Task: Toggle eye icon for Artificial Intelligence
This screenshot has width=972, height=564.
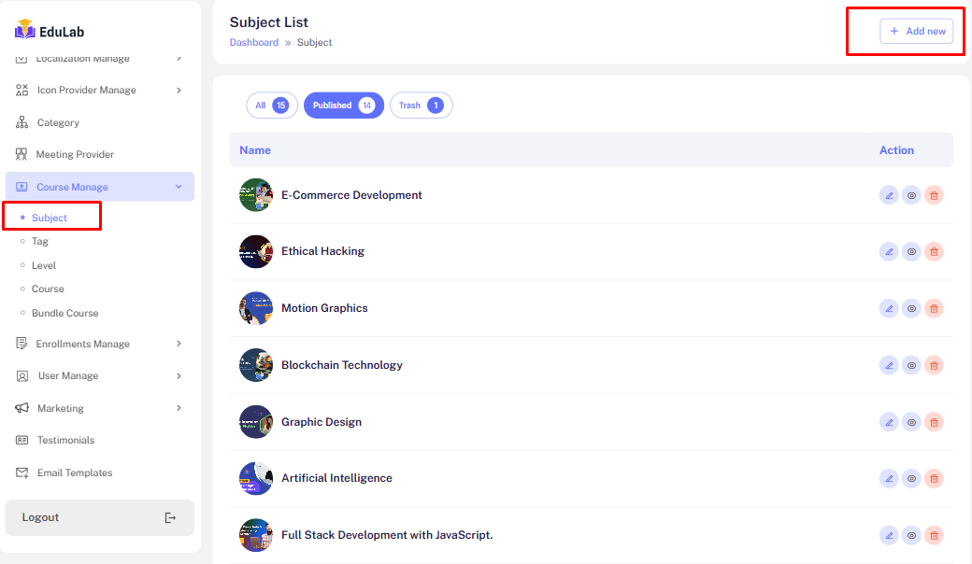Action: pos(911,478)
